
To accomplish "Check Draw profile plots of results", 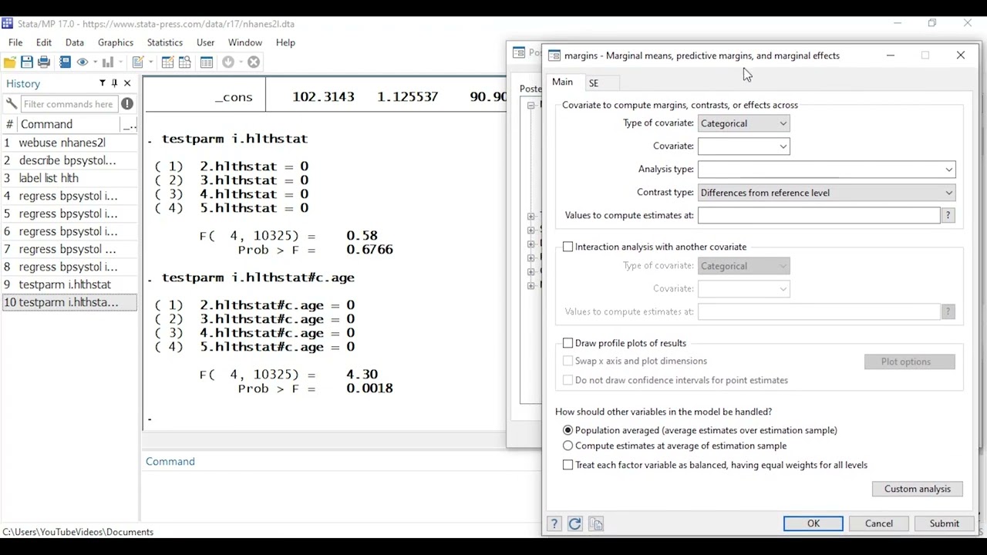I will pos(568,343).
